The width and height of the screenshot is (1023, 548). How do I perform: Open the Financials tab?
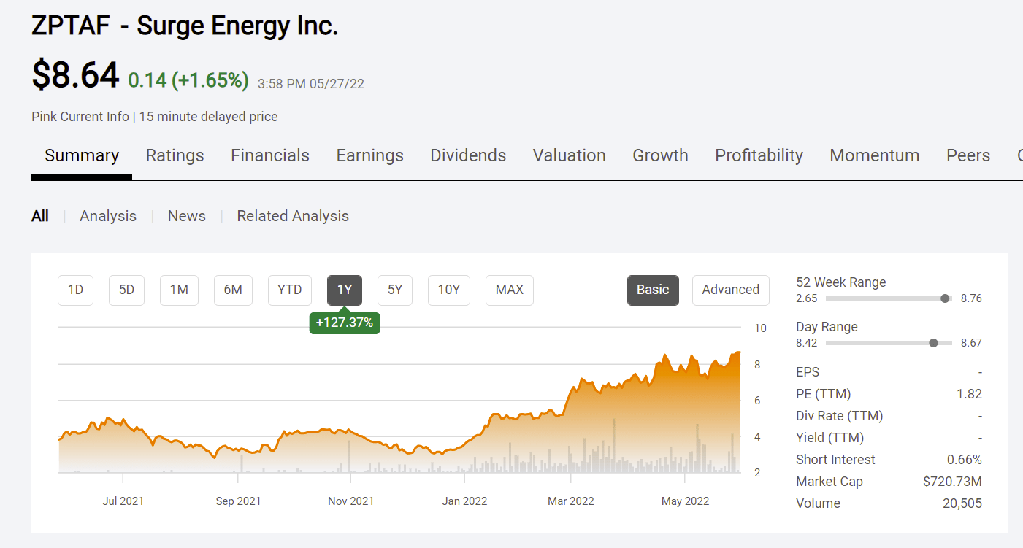tap(269, 155)
